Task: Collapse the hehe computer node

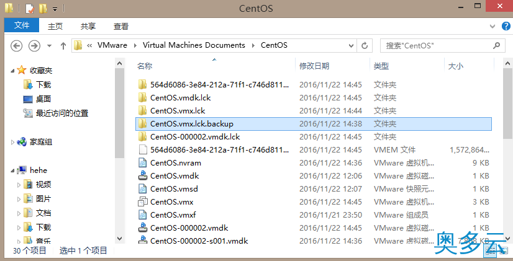Action: click(12, 171)
